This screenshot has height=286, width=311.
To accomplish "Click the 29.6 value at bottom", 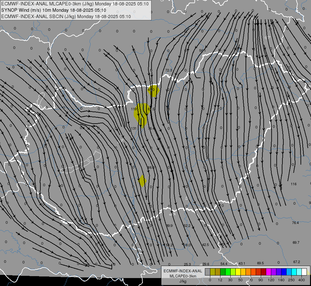I will click(x=206, y=264).
